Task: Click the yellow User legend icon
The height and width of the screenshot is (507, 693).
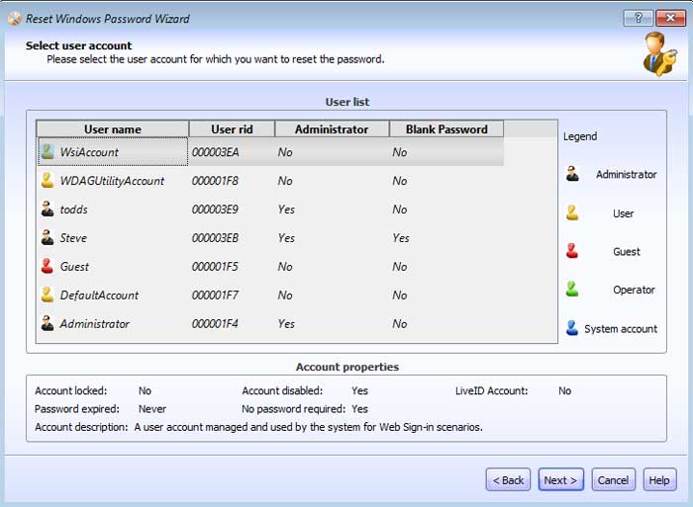Action: pyautogui.click(x=572, y=212)
